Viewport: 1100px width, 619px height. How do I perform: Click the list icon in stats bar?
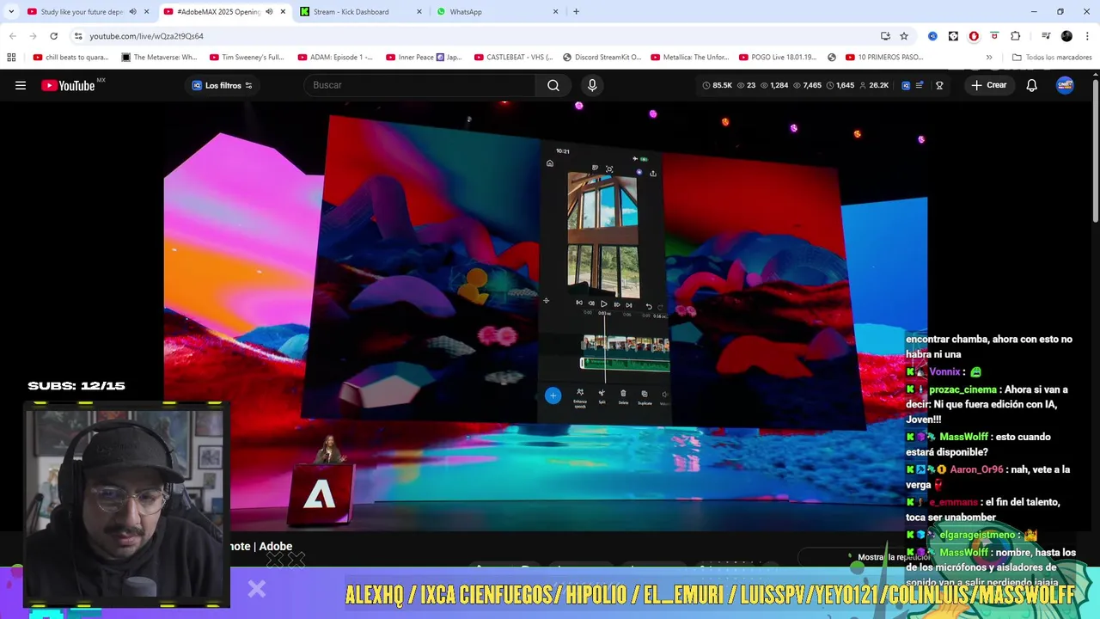click(920, 85)
